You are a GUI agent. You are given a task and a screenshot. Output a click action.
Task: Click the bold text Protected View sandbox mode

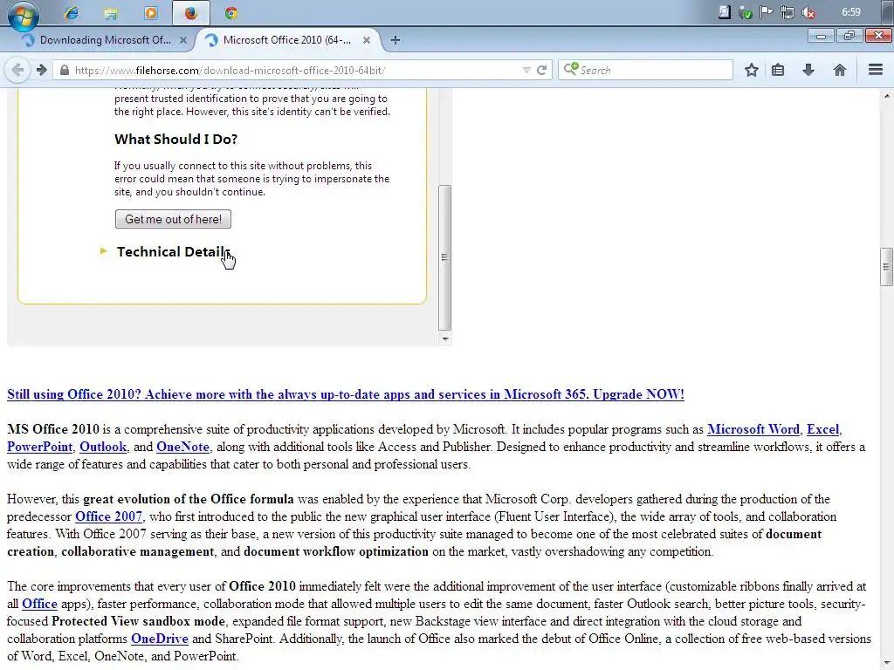click(138, 621)
